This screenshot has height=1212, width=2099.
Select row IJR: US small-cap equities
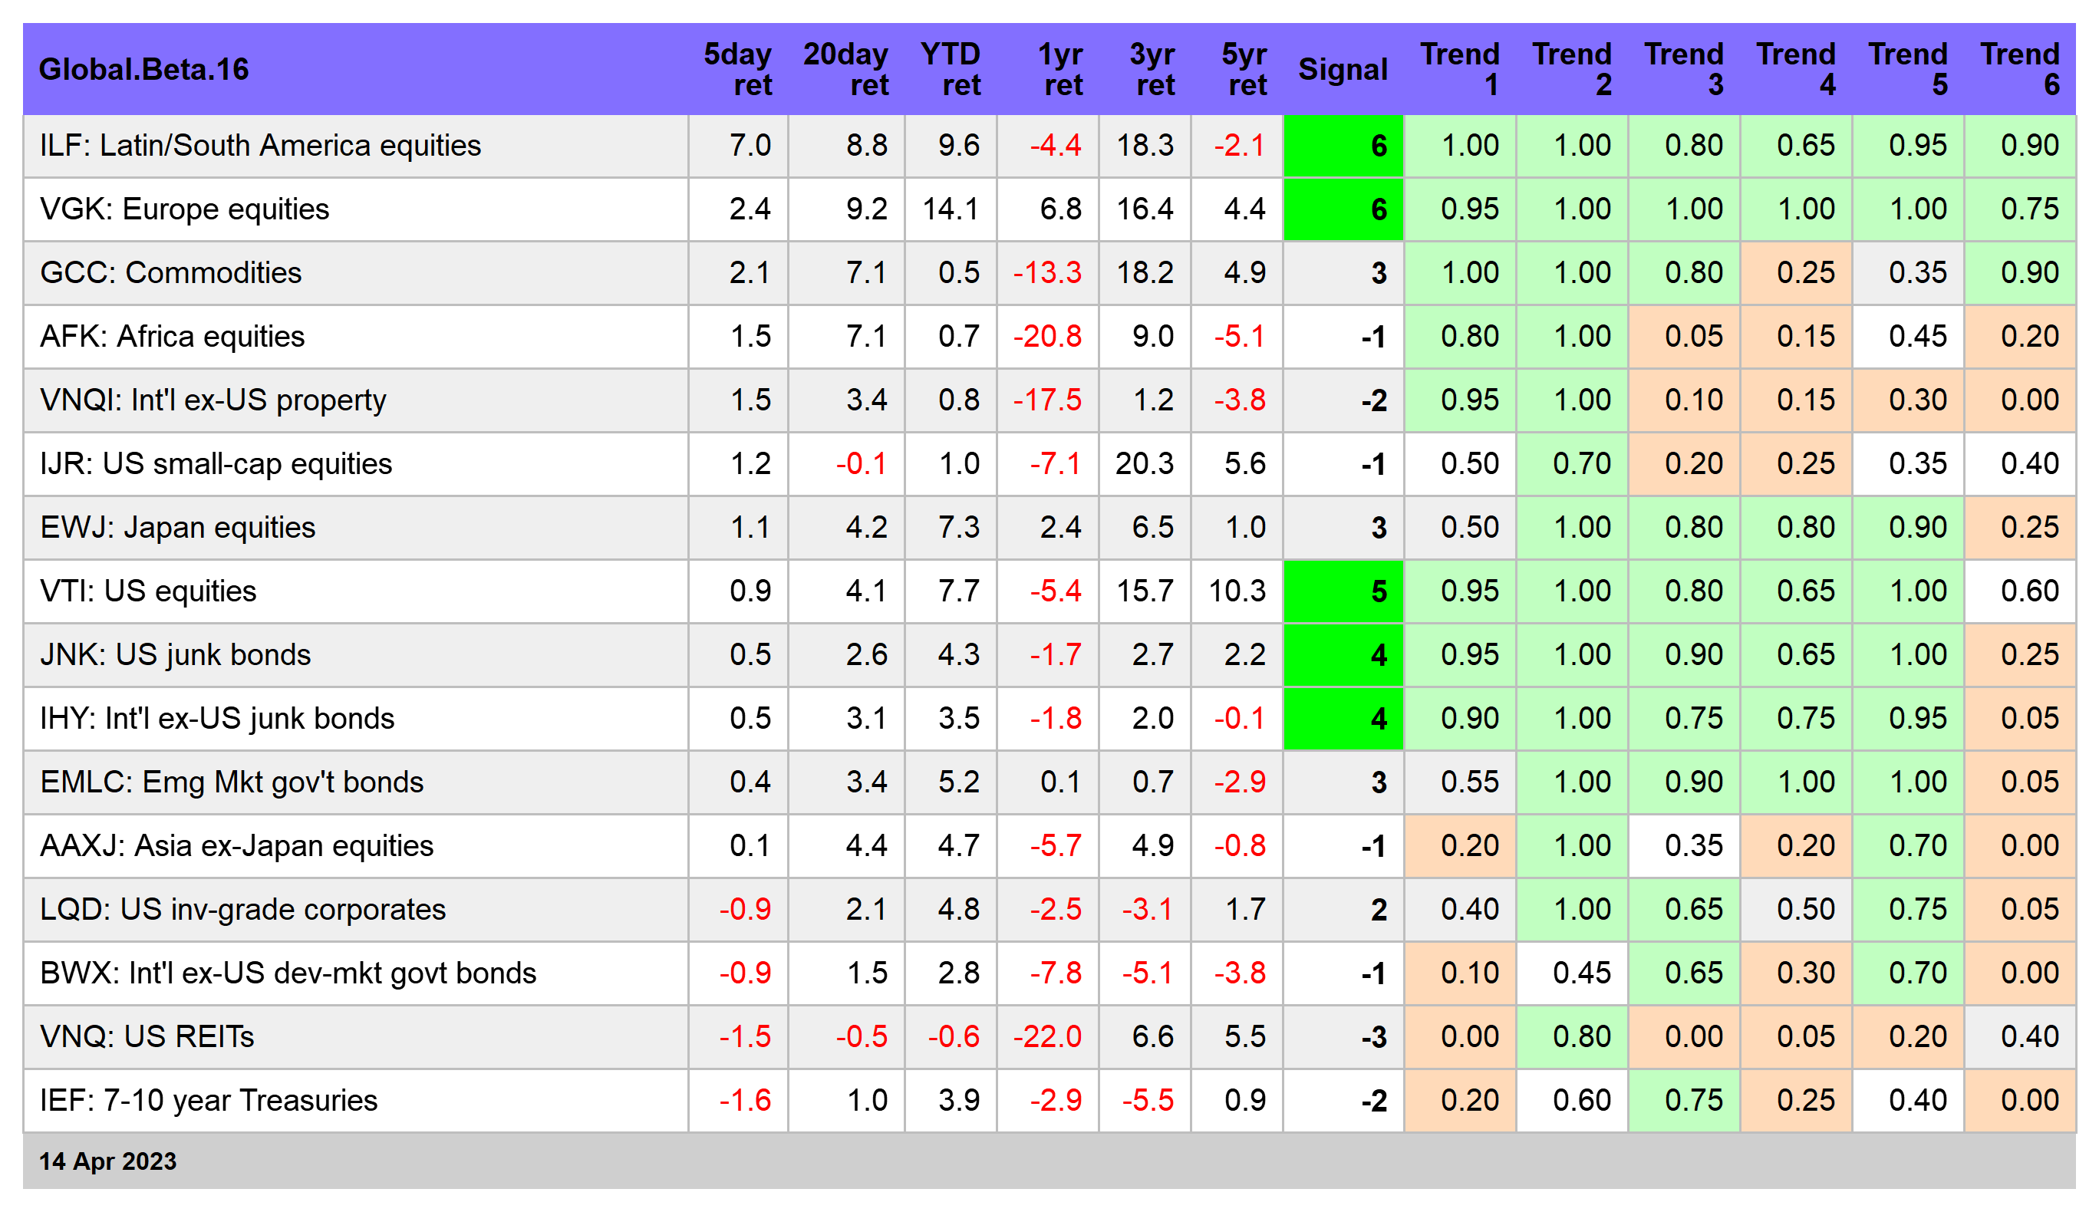click(x=1049, y=463)
